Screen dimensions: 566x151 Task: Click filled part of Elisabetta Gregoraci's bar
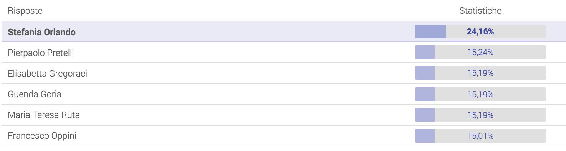[425, 73]
